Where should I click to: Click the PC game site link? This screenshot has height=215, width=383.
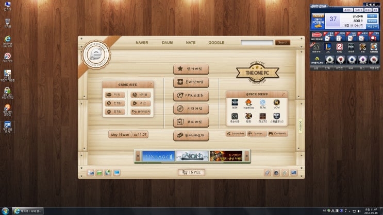(x=140, y=112)
